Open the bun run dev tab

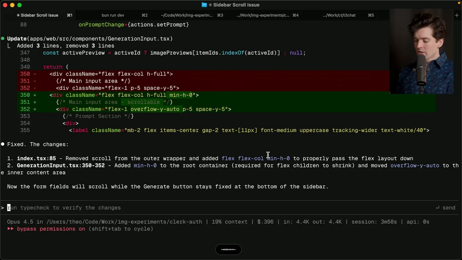pyautogui.click(x=113, y=15)
